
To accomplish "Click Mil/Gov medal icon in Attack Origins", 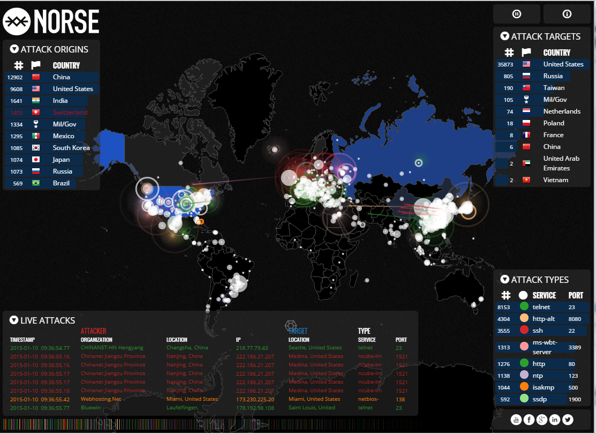I will point(36,124).
